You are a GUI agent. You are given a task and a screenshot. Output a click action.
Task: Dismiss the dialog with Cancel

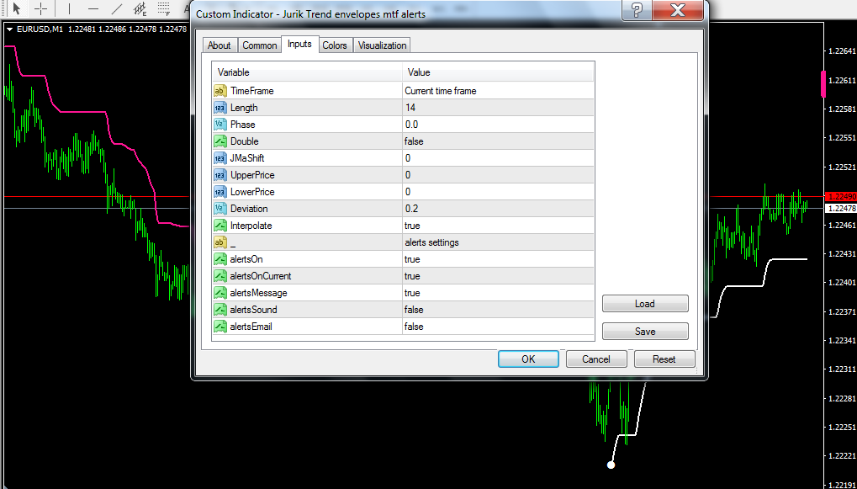pyautogui.click(x=595, y=359)
